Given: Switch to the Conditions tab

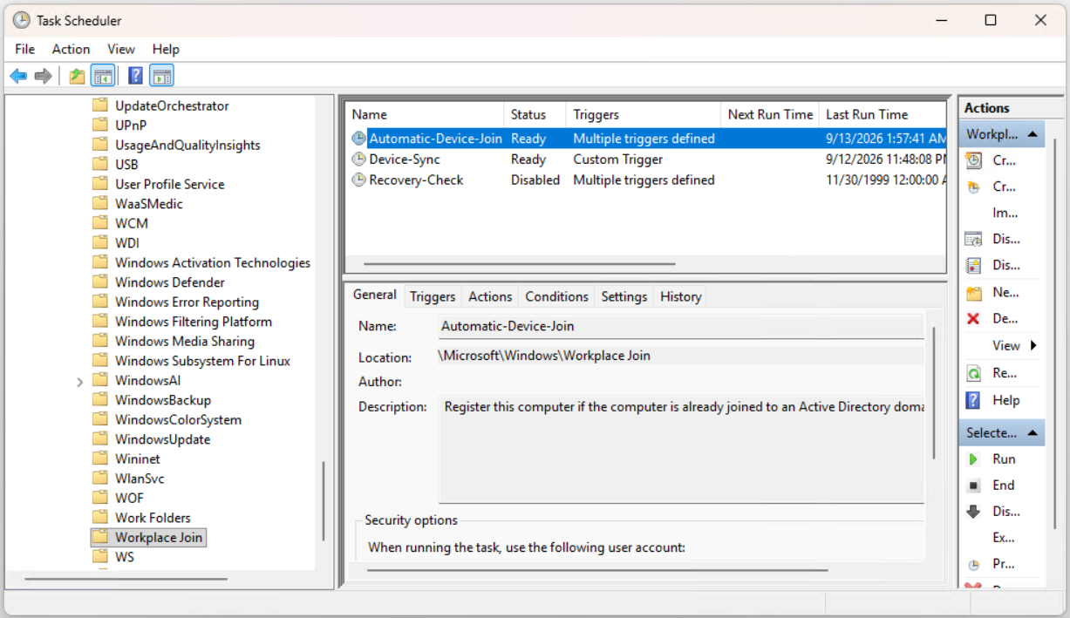Looking at the screenshot, I should (556, 296).
